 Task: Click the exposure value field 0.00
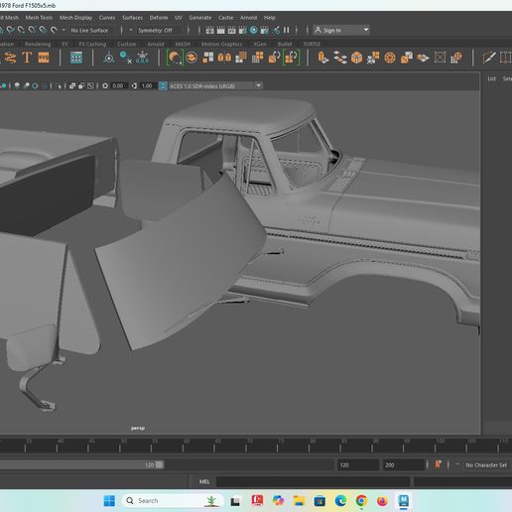pos(118,86)
